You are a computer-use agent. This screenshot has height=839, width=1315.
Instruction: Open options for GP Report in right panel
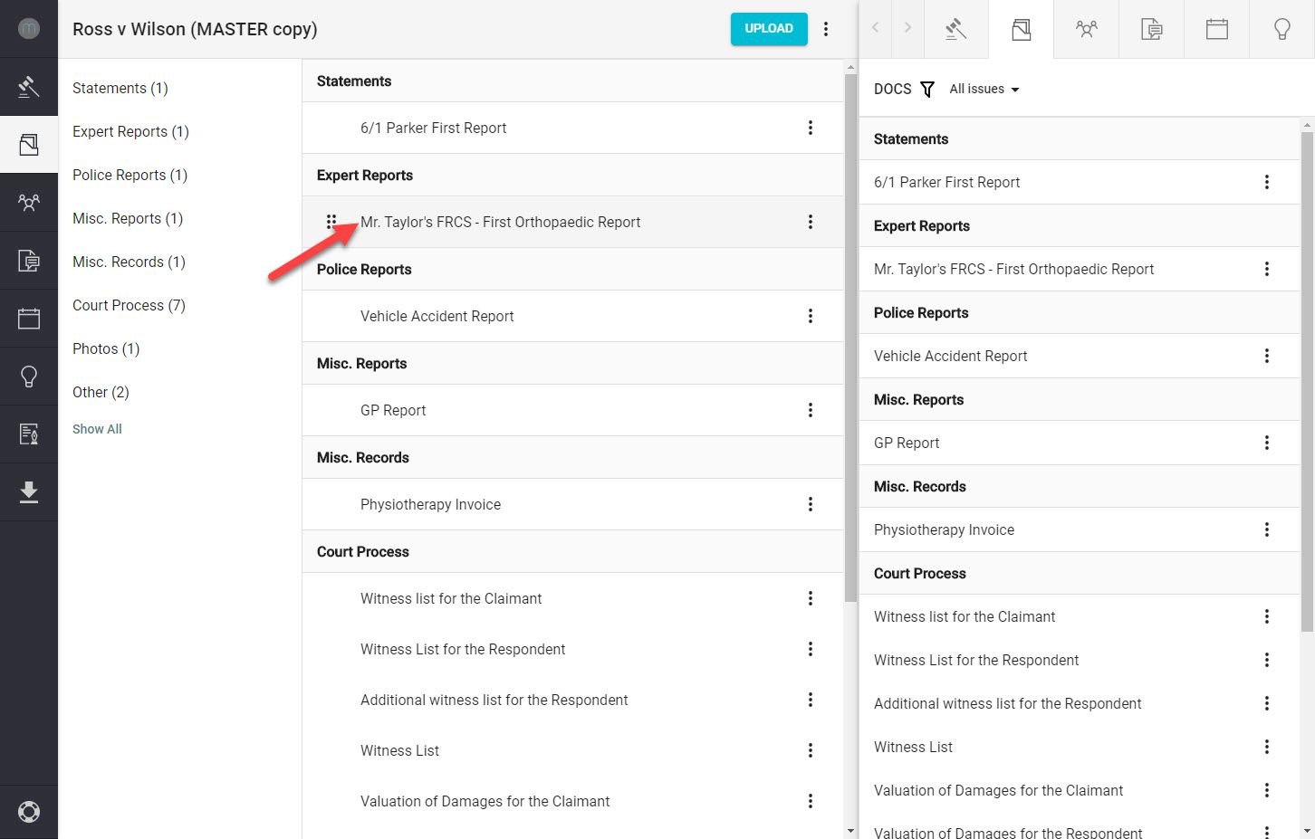[1267, 443]
